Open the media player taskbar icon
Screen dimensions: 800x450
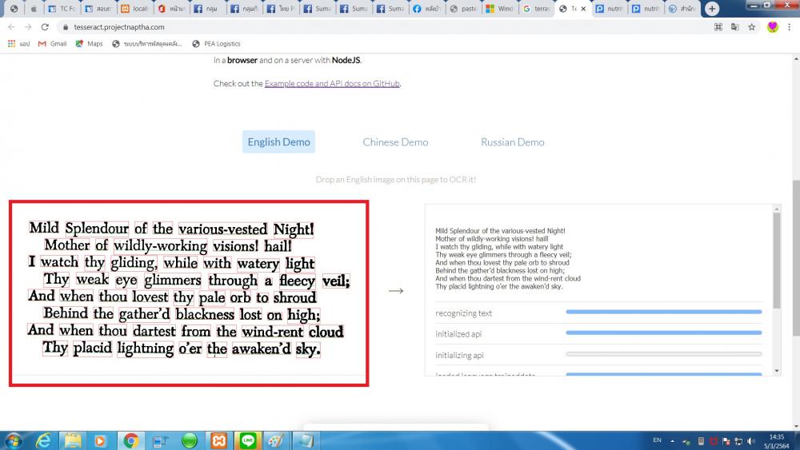coord(100,440)
